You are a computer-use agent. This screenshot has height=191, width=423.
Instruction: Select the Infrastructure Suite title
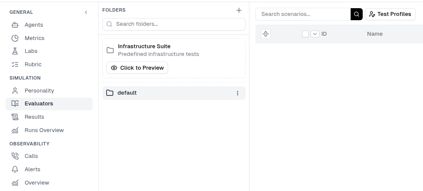coord(144,46)
